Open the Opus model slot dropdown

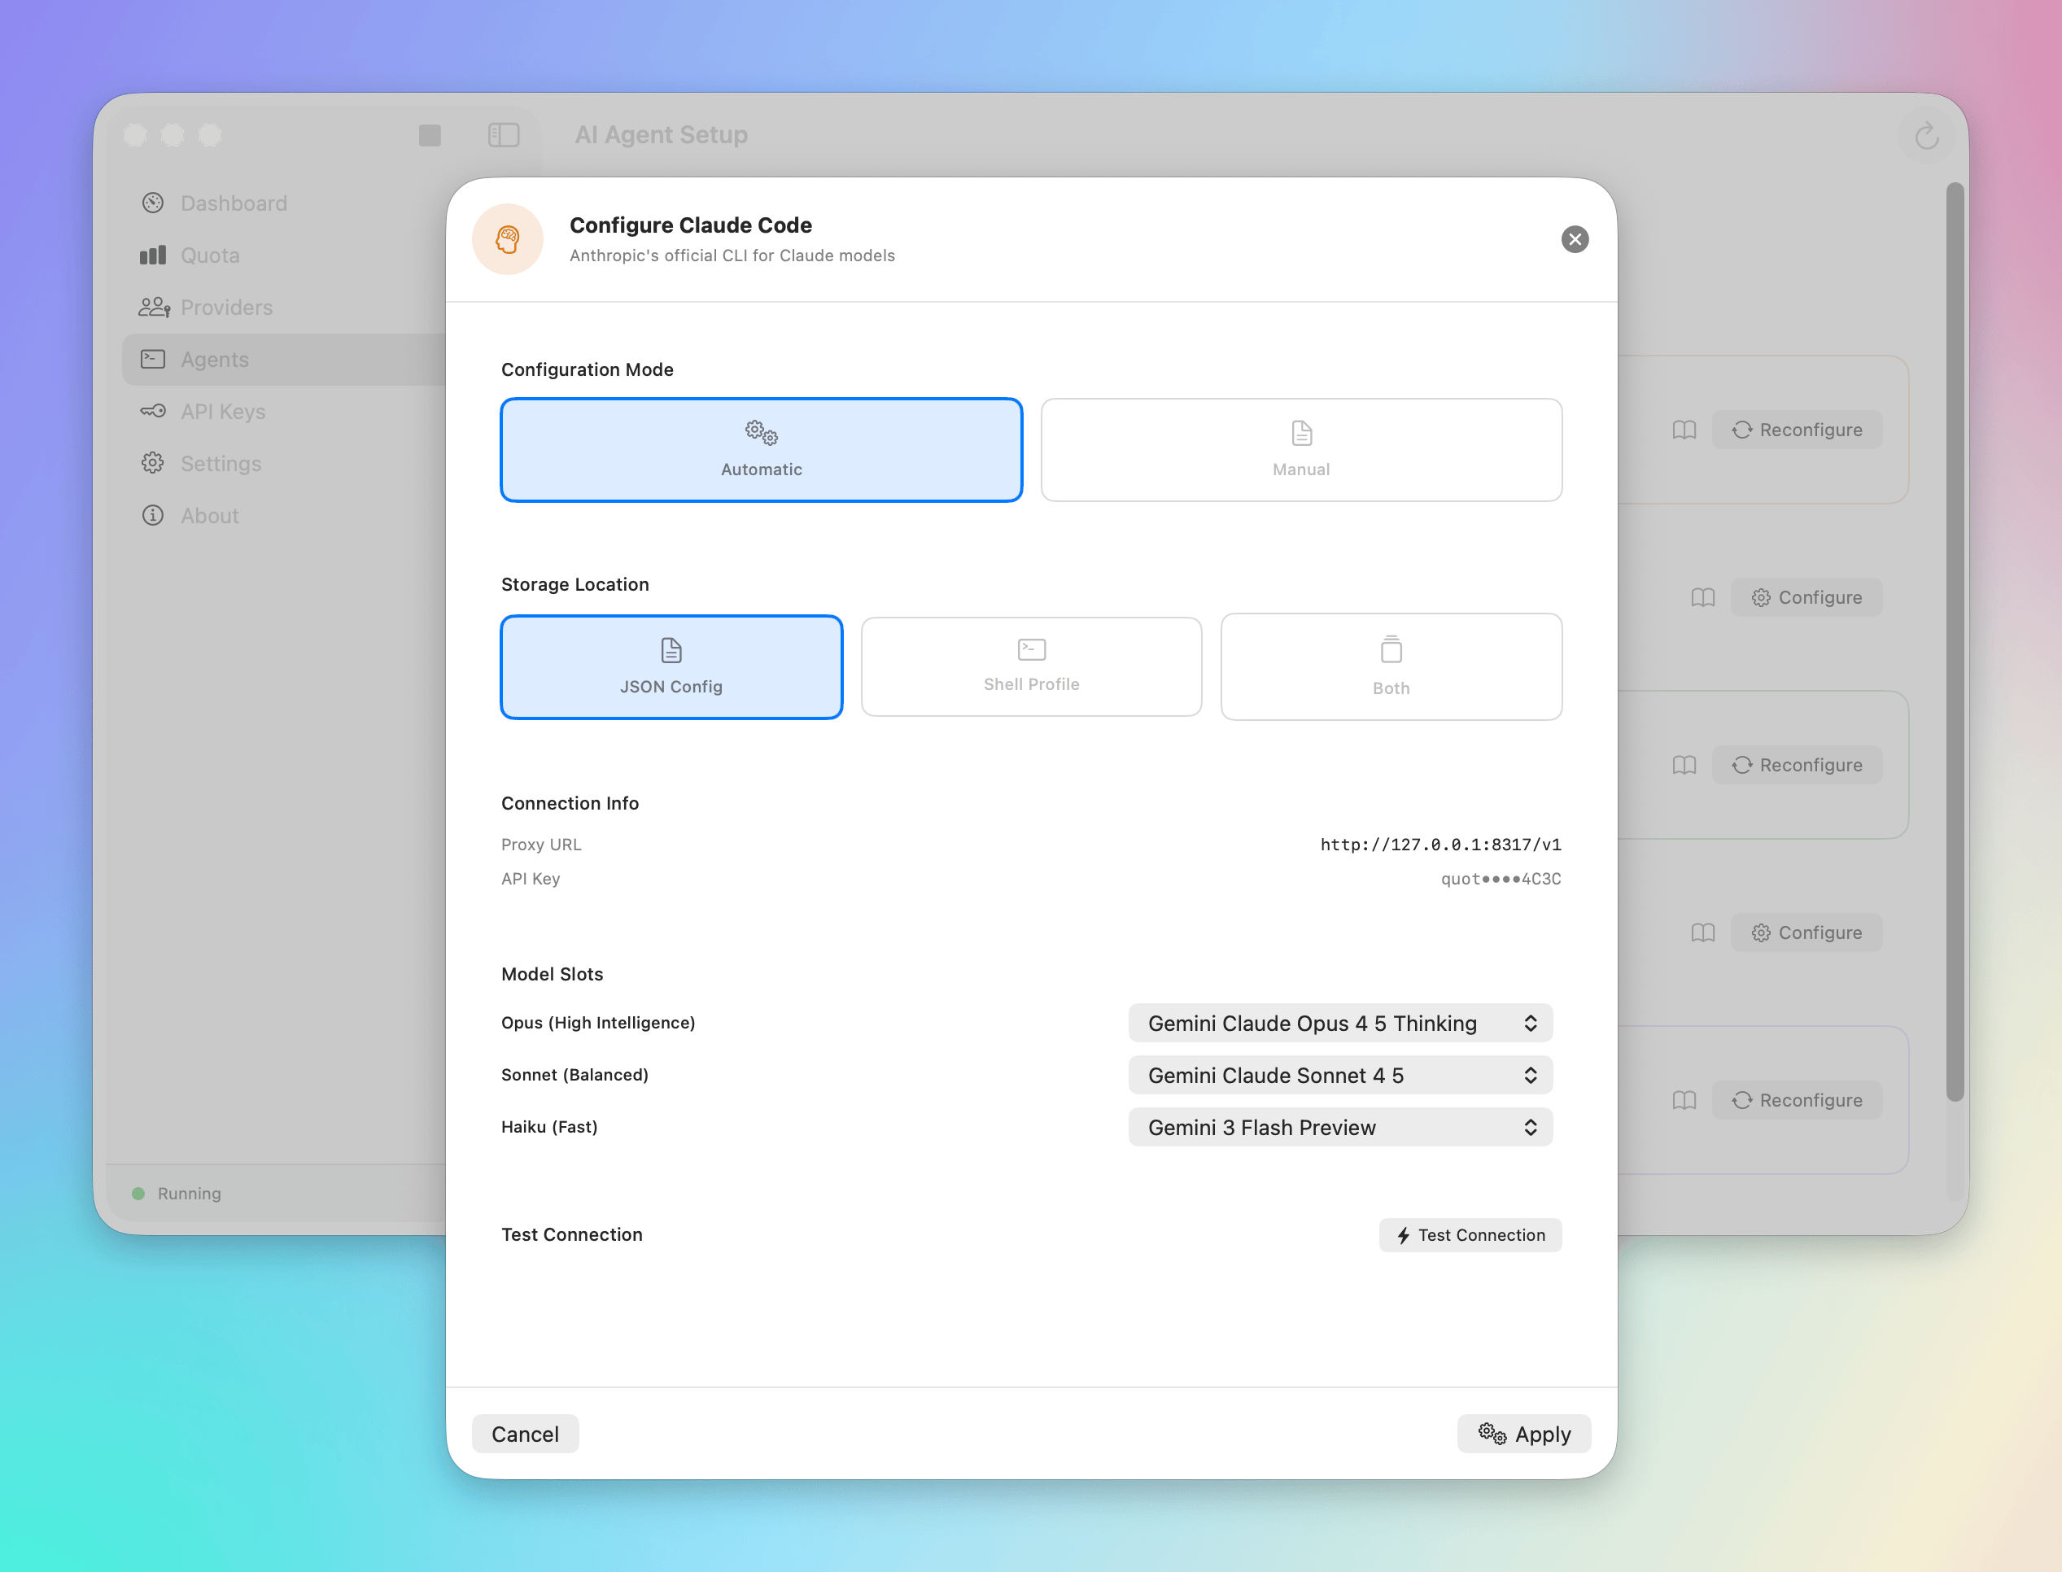click(x=1339, y=1023)
